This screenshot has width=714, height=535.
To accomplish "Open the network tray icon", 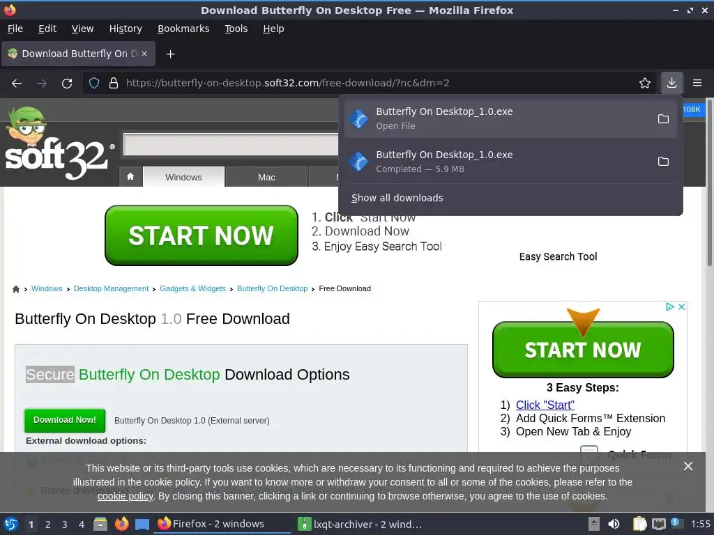I will pos(658,524).
